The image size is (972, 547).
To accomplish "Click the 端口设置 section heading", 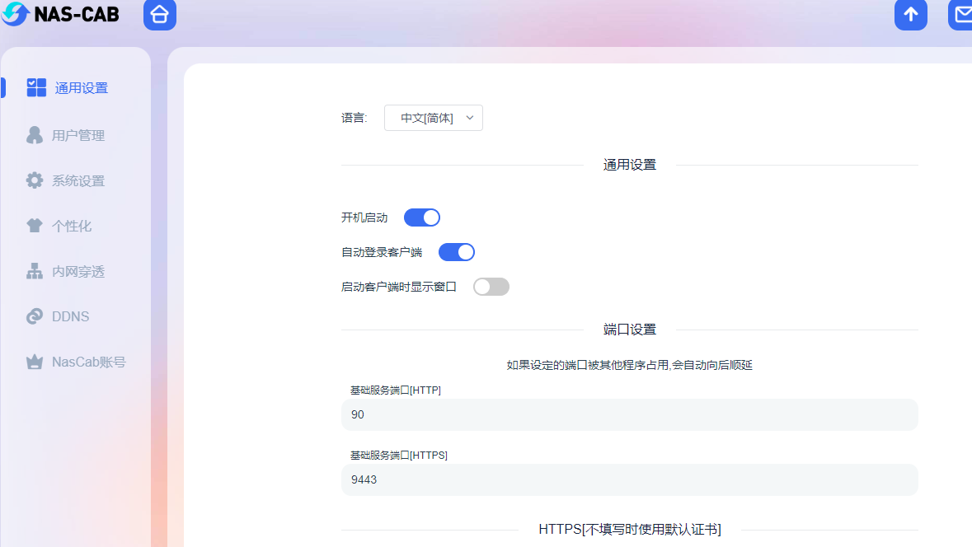I will tap(630, 330).
